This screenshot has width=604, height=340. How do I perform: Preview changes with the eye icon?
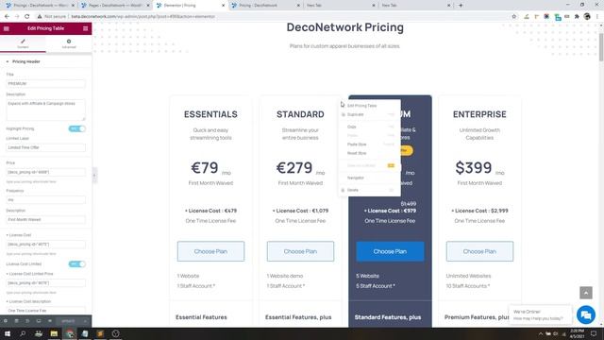(x=50, y=321)
